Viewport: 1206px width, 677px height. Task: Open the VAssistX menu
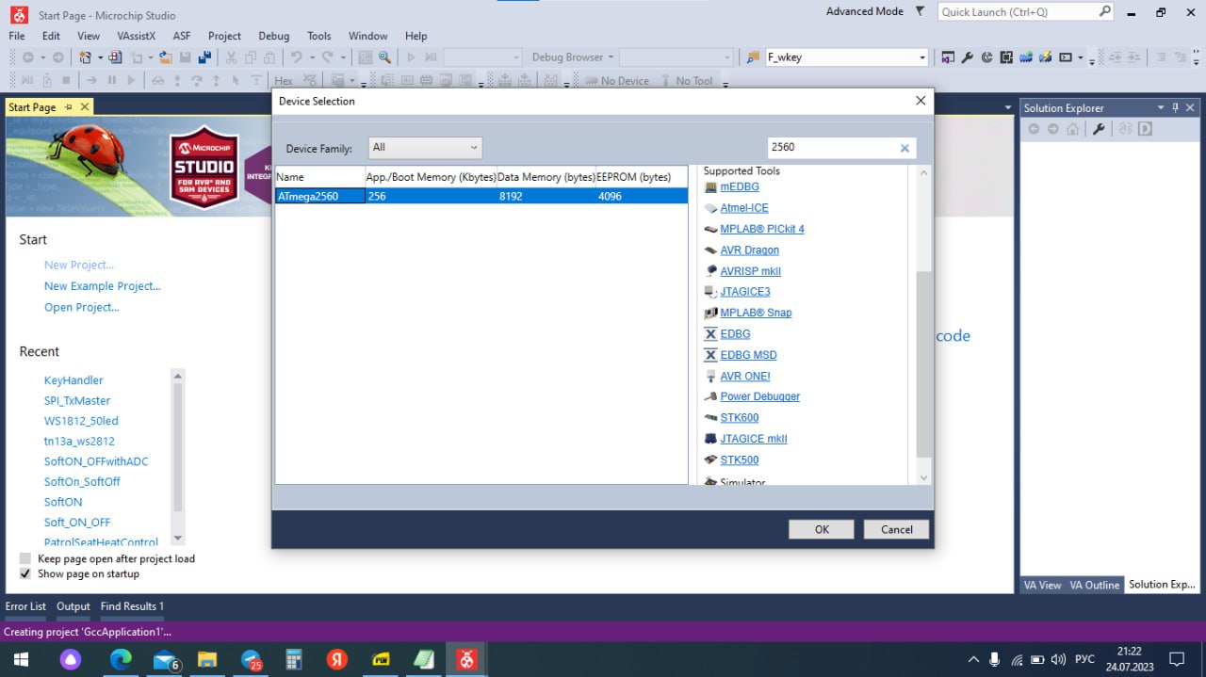coord(137,36)
